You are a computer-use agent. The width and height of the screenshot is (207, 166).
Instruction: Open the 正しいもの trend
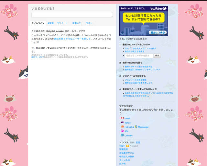click(125, 160)
